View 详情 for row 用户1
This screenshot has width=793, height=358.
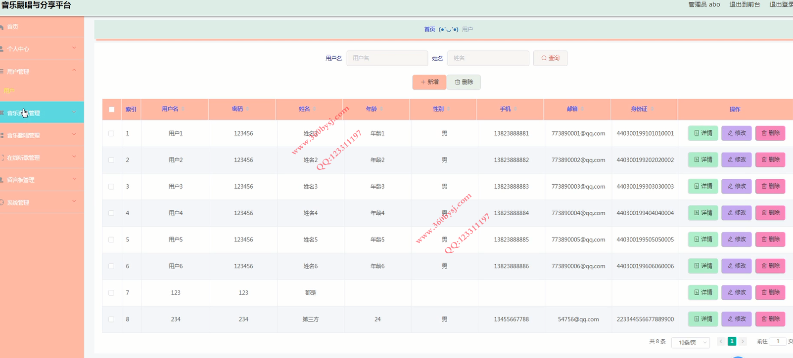coord(703,133)
